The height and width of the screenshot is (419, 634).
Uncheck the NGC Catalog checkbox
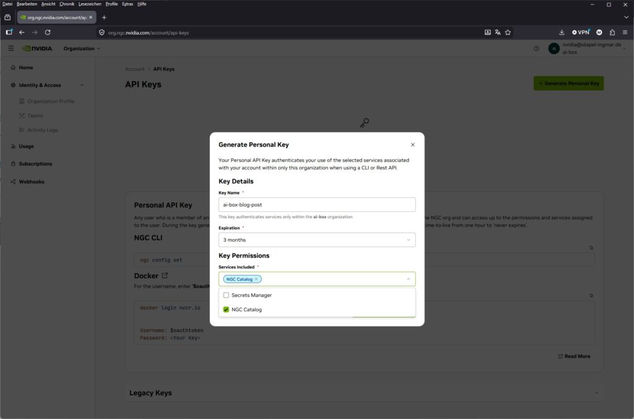(226, 309)
